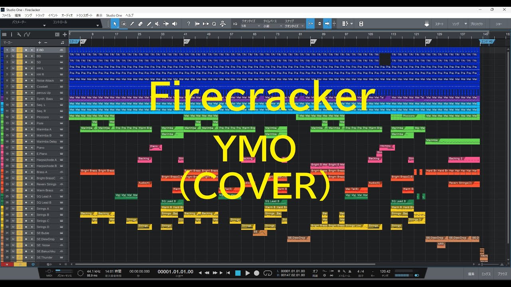Viewport: 511px width, 287px height.
Task: Open the ブラウズ browser panel
Action: [x=502, y=274]
